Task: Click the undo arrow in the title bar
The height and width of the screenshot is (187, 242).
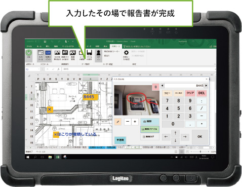Action: 52,42
